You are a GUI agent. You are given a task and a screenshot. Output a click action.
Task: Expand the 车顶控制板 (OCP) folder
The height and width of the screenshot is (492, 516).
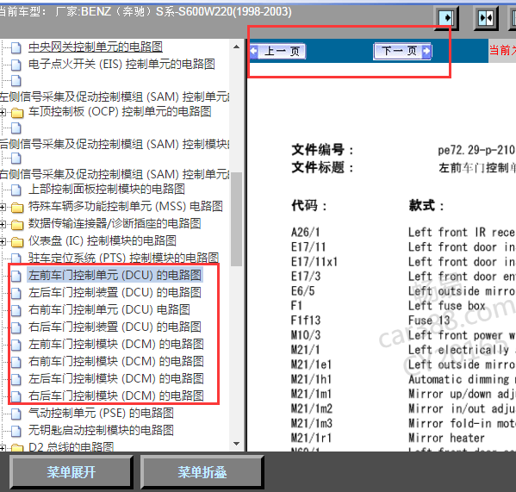click(x=3, y=113)
